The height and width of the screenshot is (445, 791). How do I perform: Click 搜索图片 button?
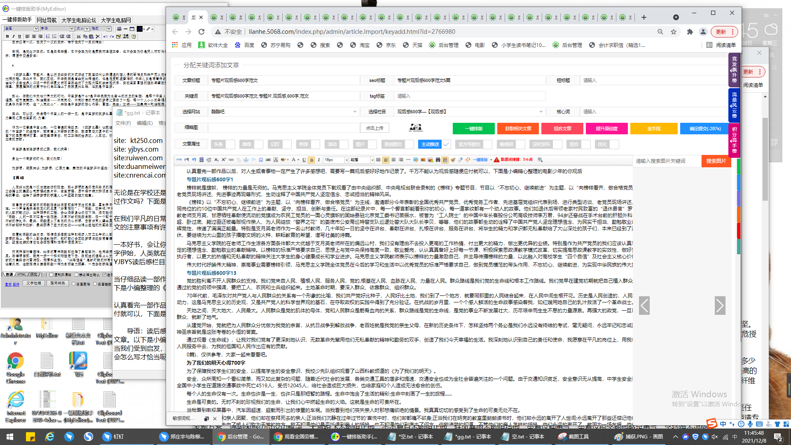coord(716,161)
